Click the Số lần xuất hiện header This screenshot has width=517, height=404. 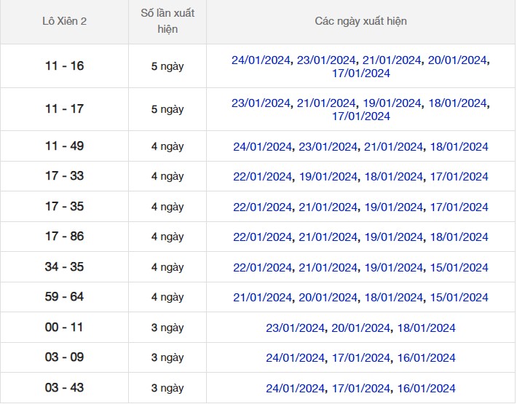167,21
